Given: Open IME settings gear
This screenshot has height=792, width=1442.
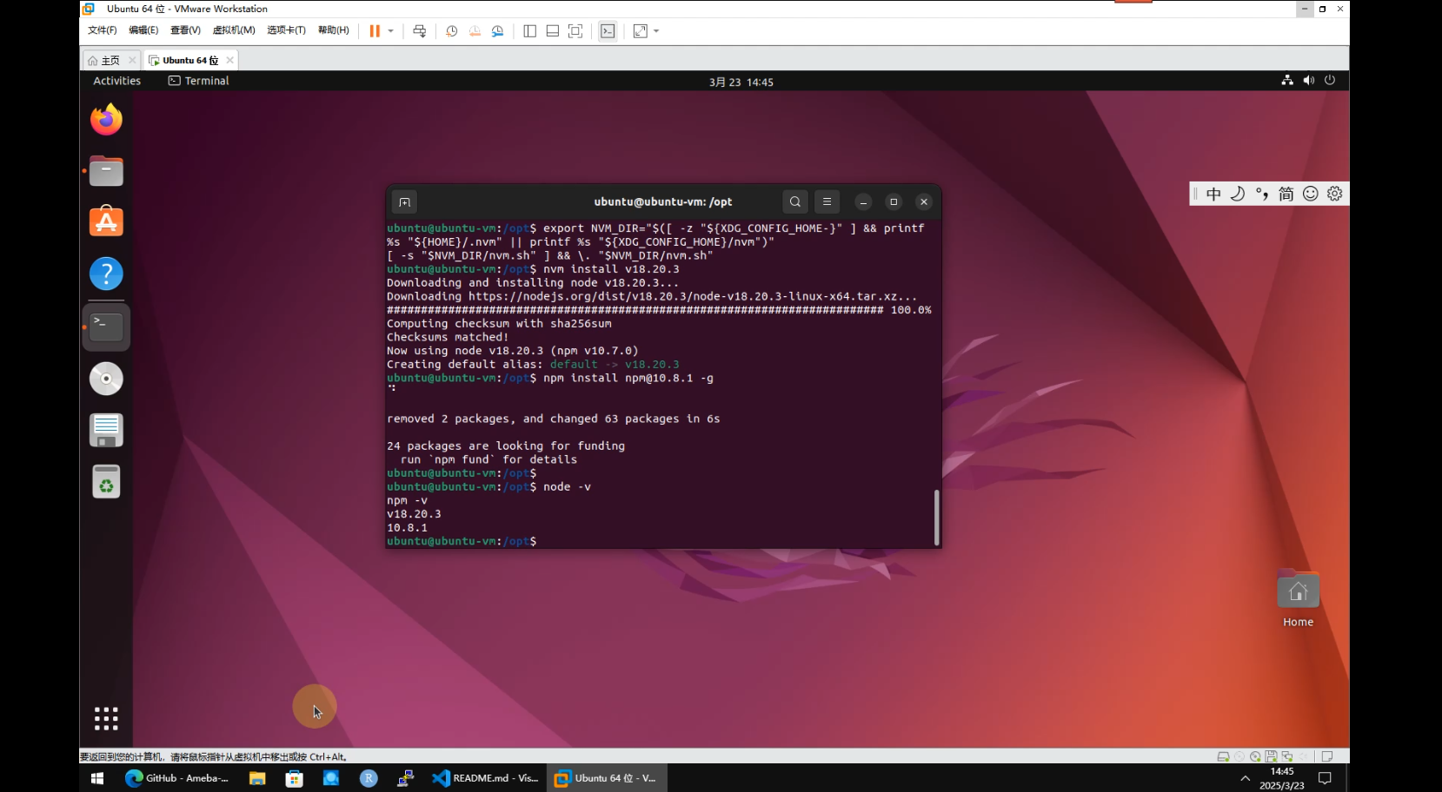Looking at the screenshot, I should (x=1335, y=194).
